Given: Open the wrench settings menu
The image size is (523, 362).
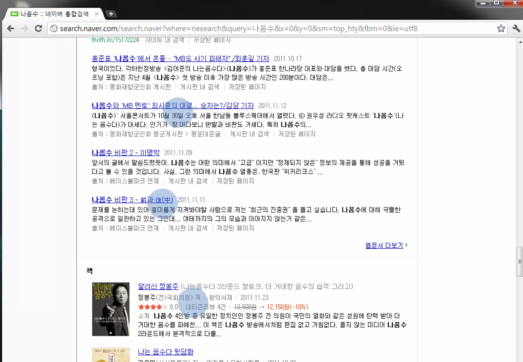Looking at the screenshot, I should [516, 28].
